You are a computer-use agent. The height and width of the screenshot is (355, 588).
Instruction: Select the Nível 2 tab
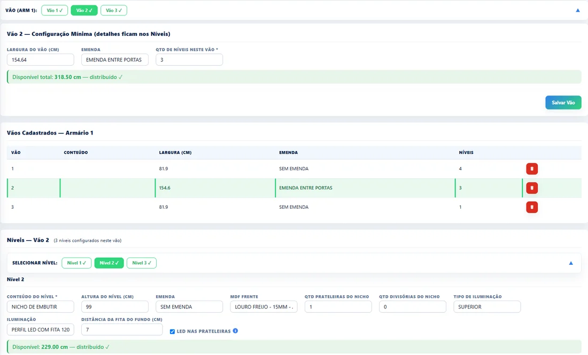tap(109, 263)
